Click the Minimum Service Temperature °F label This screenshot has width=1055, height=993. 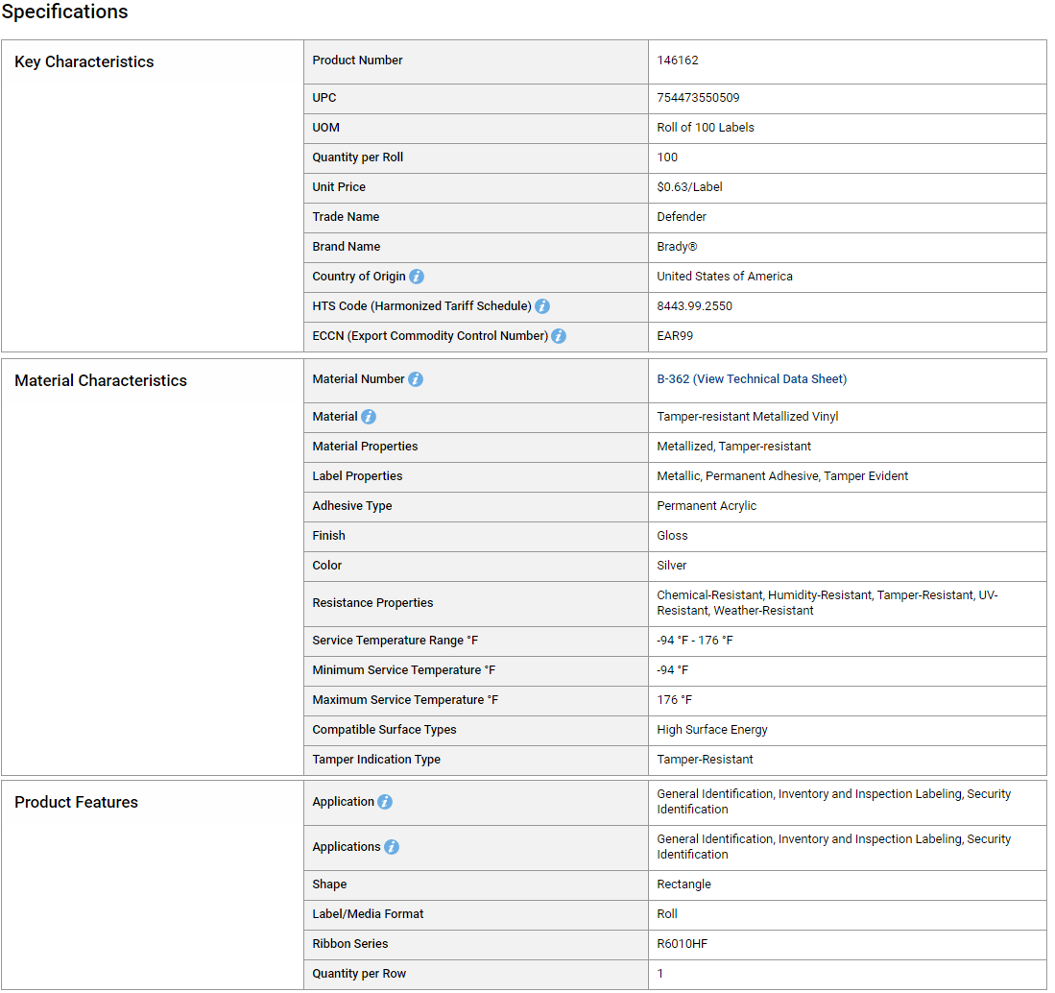pyautogui.click(x=404, y=670)
